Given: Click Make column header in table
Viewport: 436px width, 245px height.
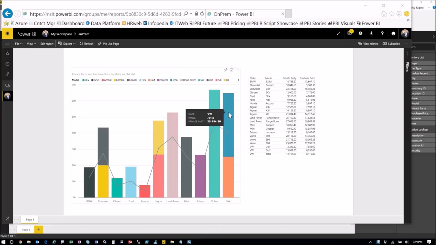Looking at the screenshot, I should (x=253, y=78).
